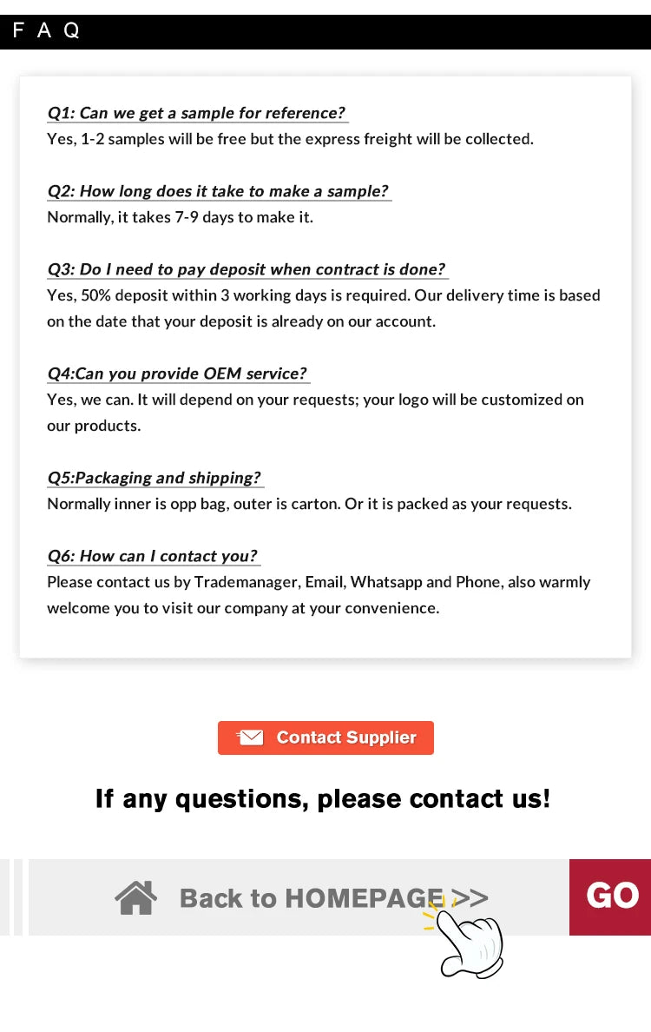Select the Back to HOMEPAGE text link
This screenshot has height=1032, width=651.
[x=311, y=898]
